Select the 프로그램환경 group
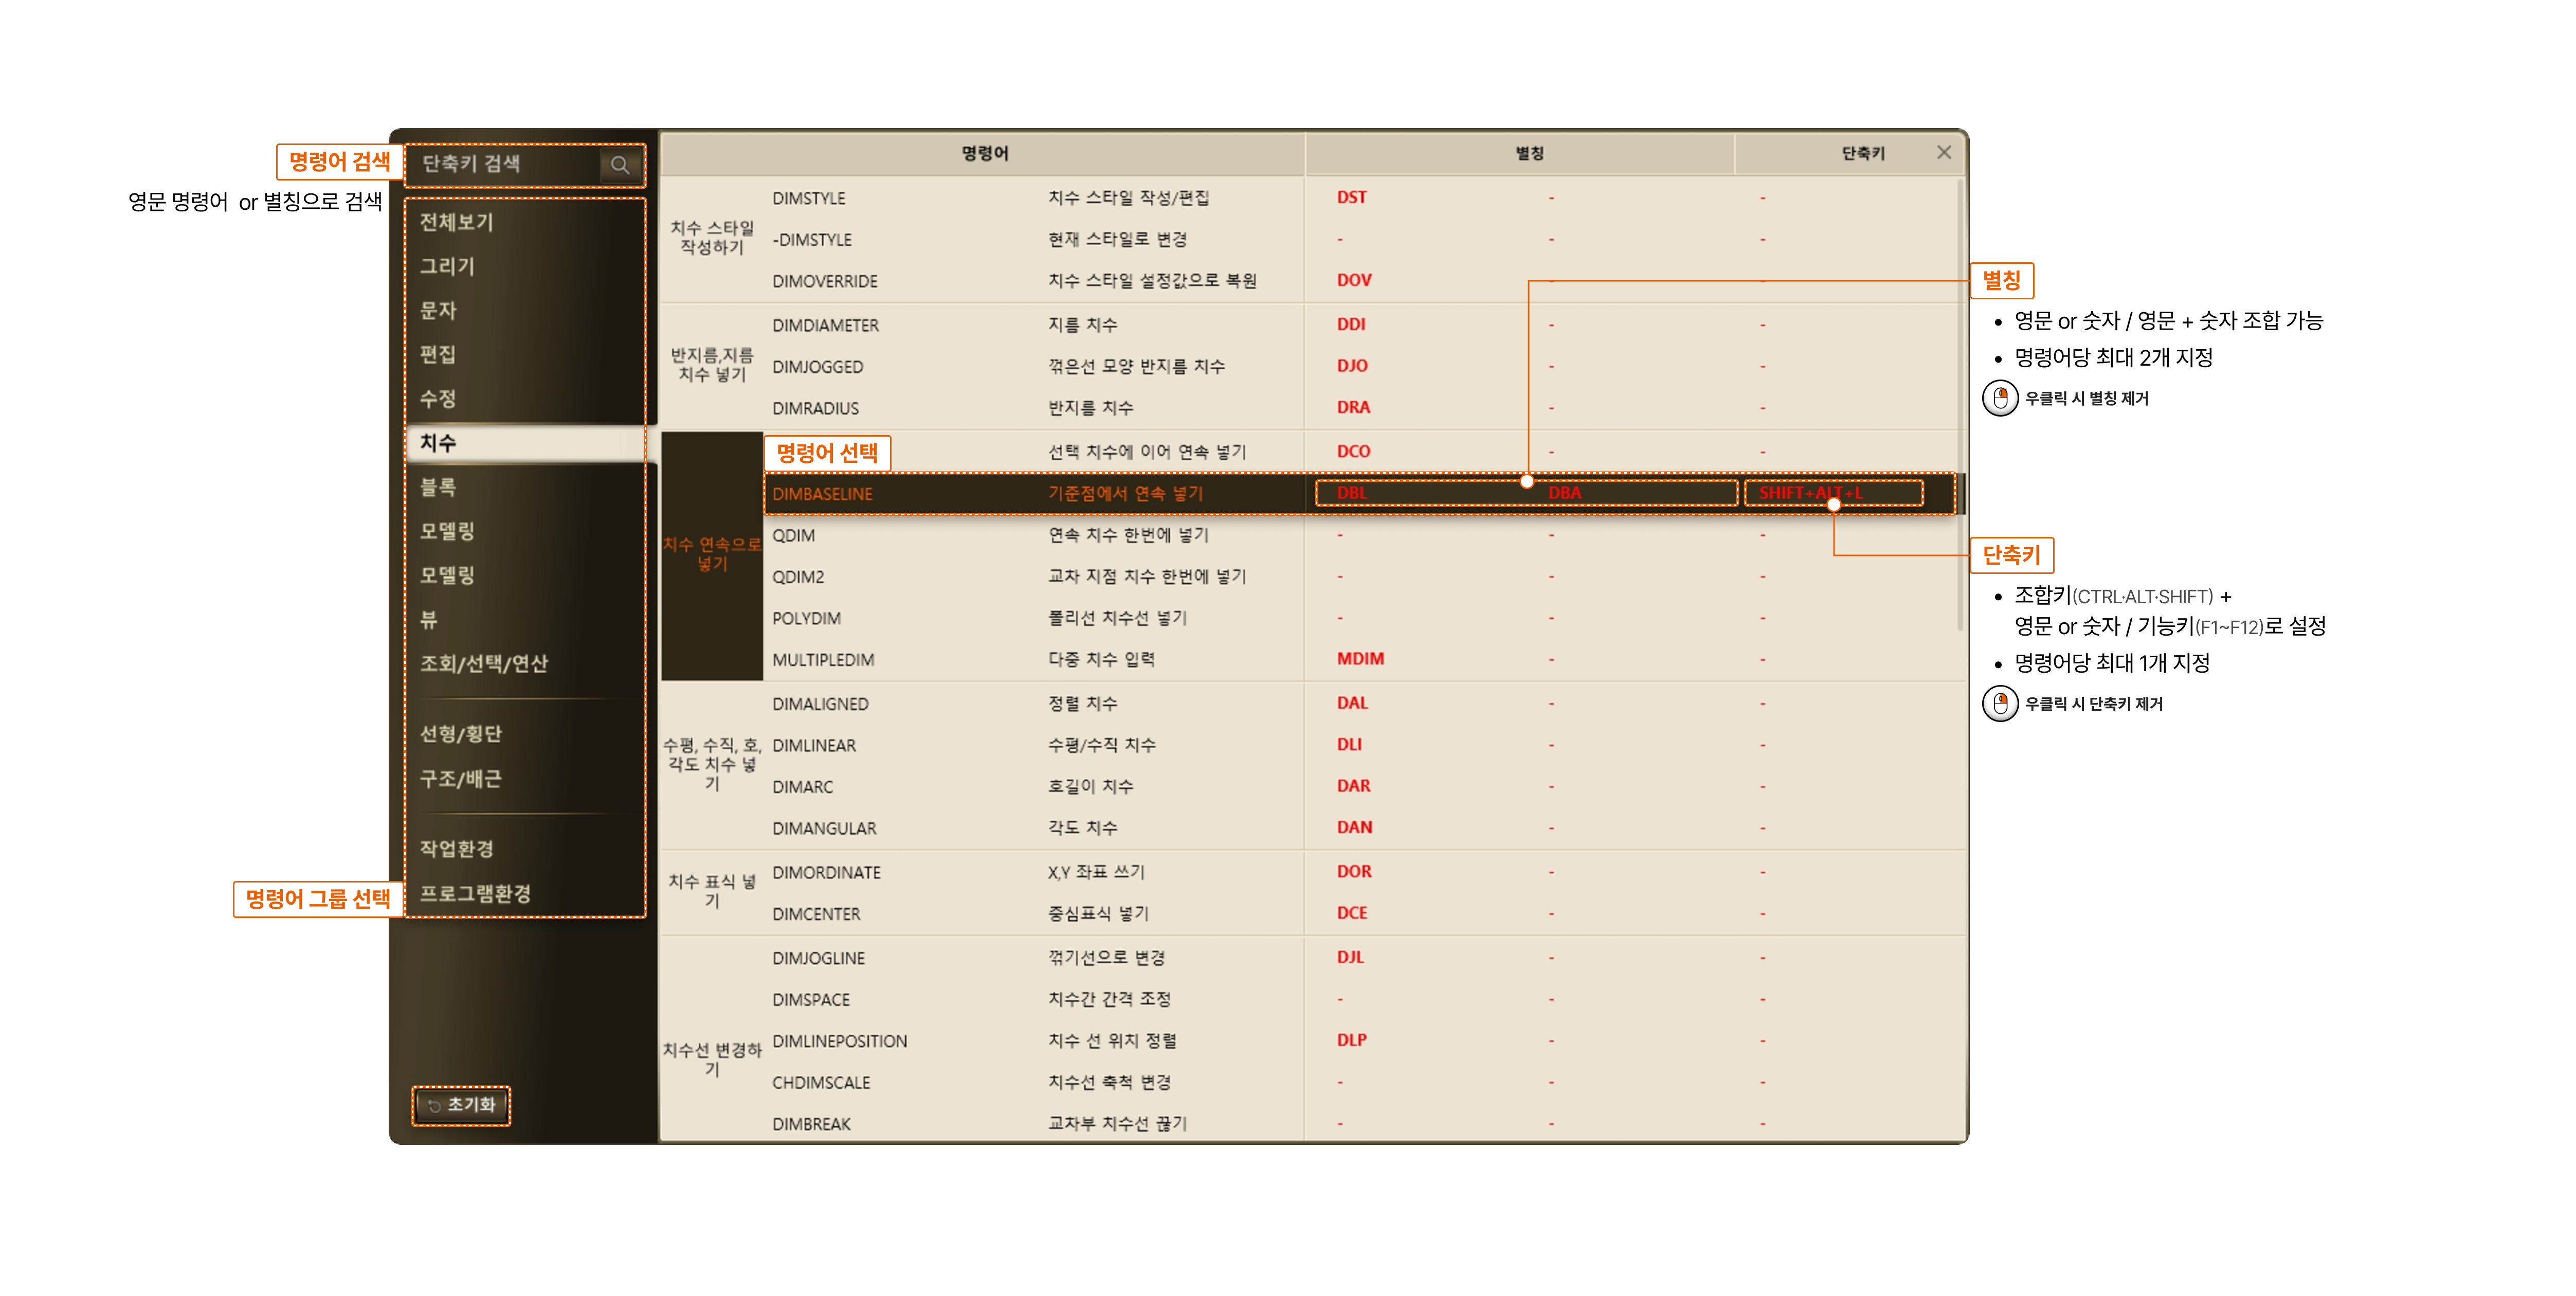Screen dimensions: 2576x1296 coord(475,893)
